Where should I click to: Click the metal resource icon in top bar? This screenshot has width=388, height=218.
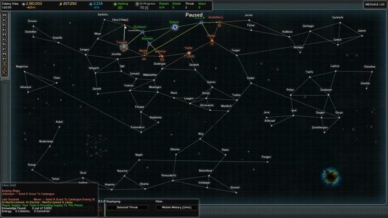(x=23, y=4)
